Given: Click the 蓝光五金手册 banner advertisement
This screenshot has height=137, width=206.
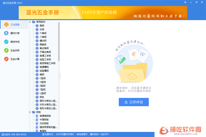Looking at the screenshot, I should 103,13.
